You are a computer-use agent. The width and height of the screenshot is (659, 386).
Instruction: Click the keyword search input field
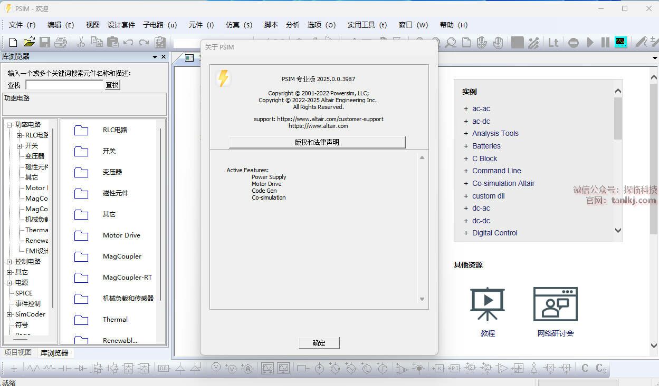tap(64, 85)
